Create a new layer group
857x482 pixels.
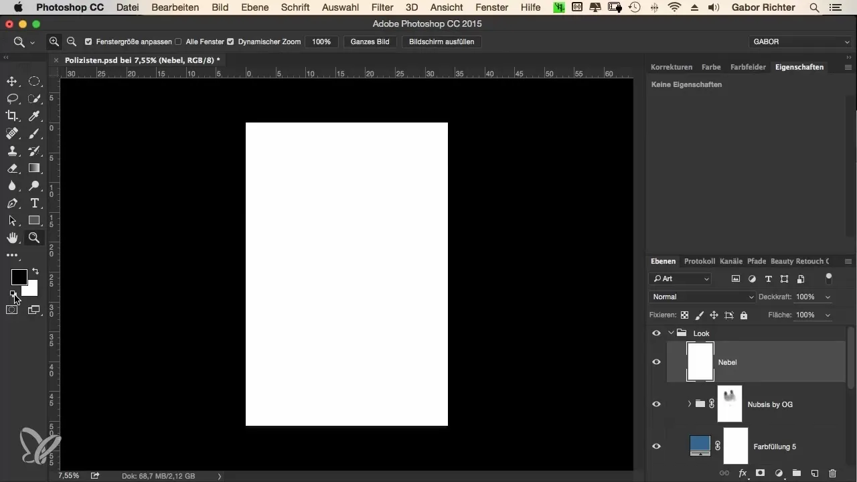pyautogui.click(x=797, y=473)
